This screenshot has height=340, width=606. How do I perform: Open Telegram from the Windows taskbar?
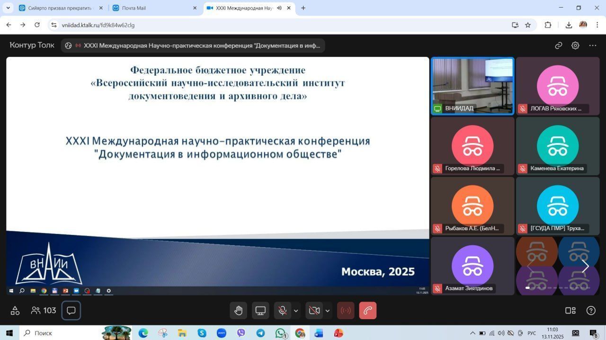pyautogui.click(x=260, y=333)
